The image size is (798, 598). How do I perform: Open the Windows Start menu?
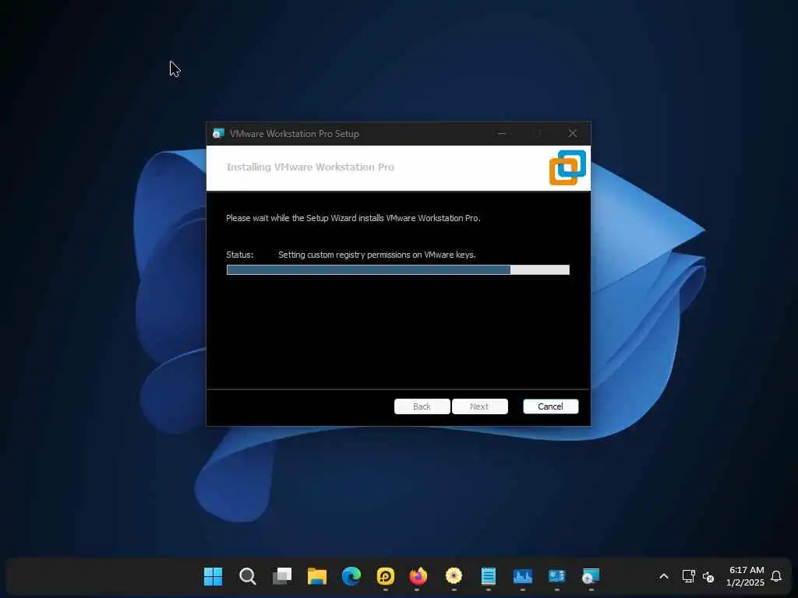(213, 576)
